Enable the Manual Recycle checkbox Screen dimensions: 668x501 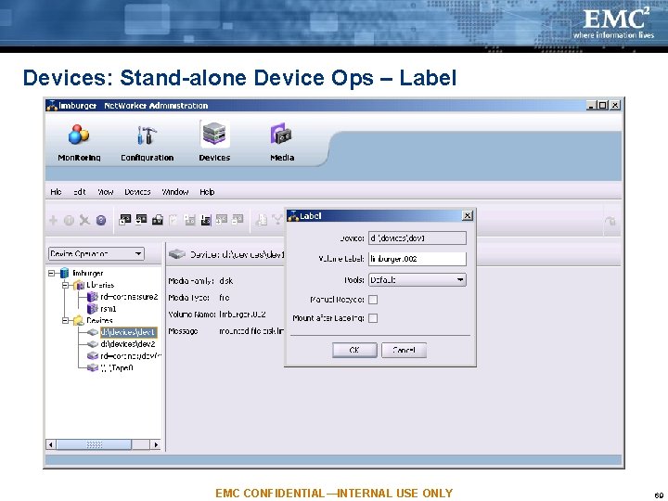click(373, 300)
